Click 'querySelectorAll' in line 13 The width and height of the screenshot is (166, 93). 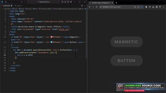click(x=42, y=50)
